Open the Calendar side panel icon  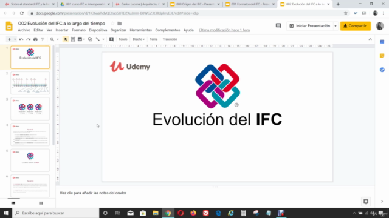(x=382, y=42)
